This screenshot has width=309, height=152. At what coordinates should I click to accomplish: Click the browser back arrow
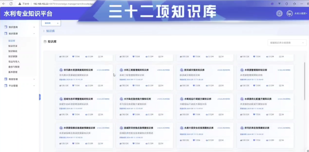(4, 3)
